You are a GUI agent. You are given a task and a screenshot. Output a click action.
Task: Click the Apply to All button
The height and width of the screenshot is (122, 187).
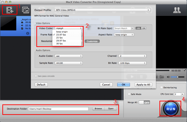click(143, 84)
